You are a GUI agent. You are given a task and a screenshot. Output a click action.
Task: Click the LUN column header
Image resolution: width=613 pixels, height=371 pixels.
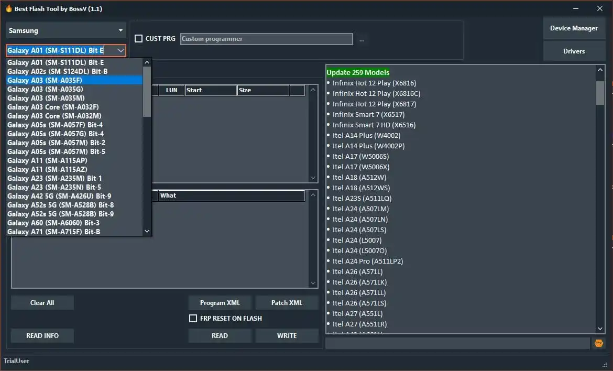tap(172, 90)
